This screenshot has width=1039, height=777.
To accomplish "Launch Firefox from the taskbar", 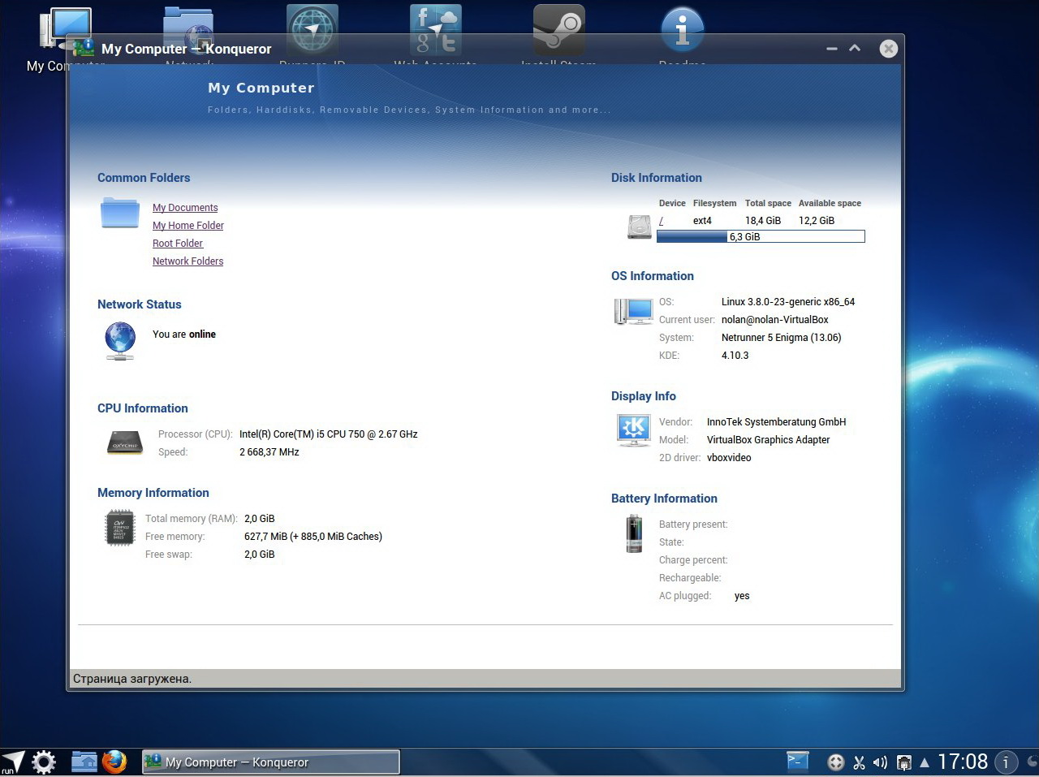I will coord(114,762).
